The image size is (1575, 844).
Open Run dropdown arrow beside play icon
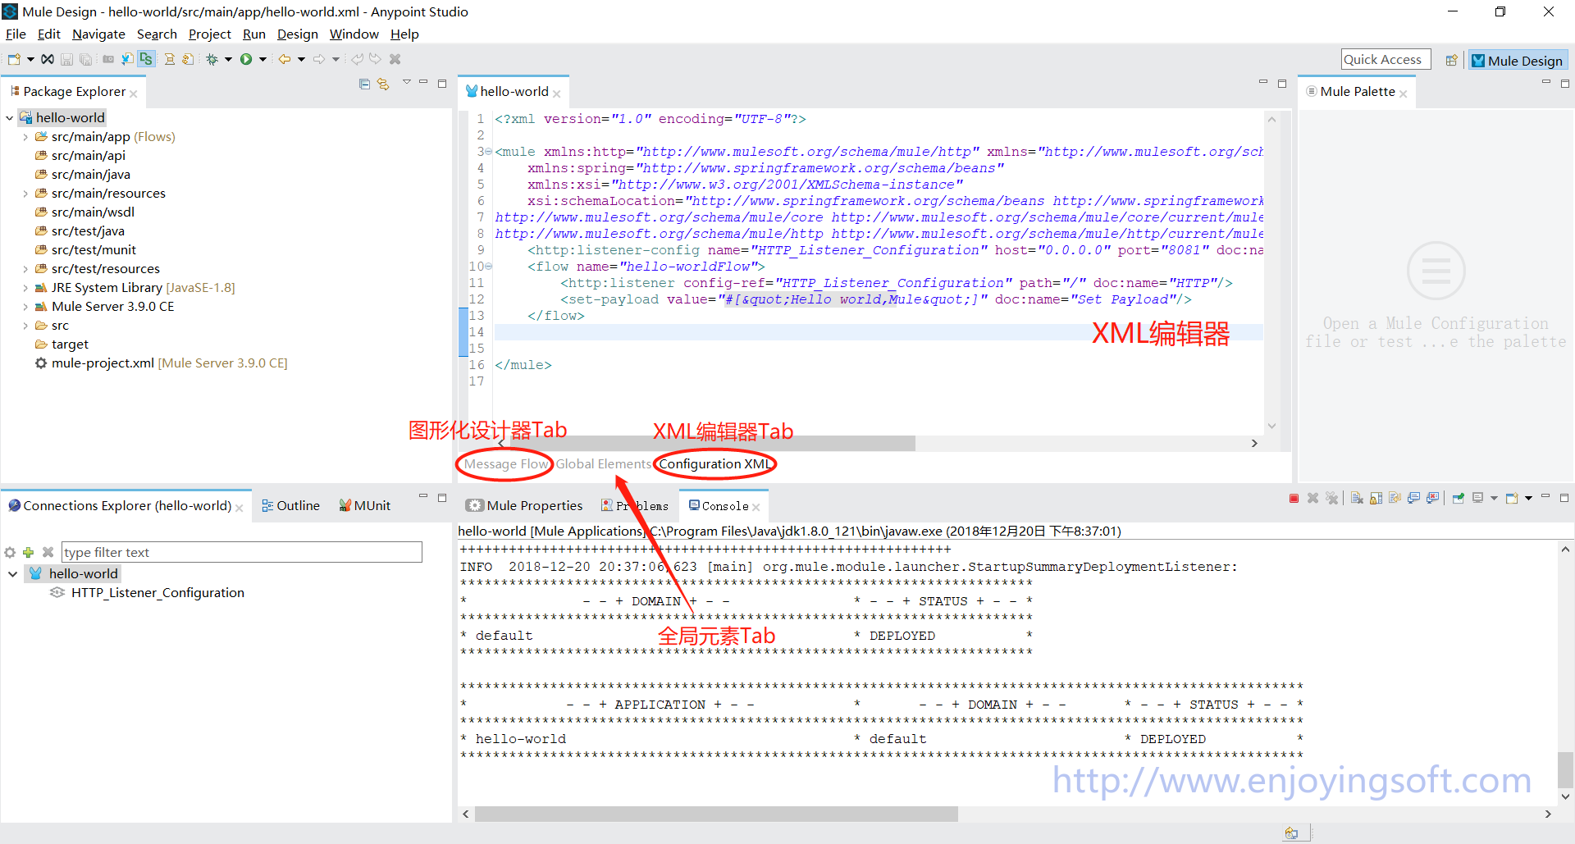point(262,59)
